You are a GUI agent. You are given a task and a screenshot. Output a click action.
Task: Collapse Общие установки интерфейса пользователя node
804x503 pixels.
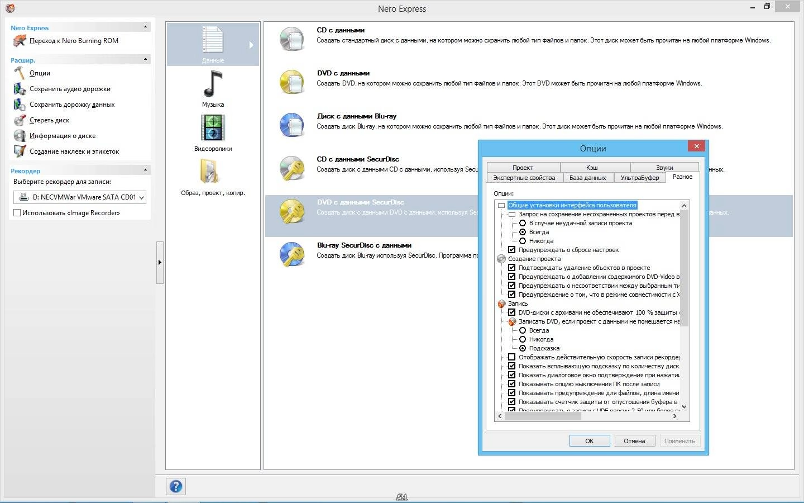point(501,205)
